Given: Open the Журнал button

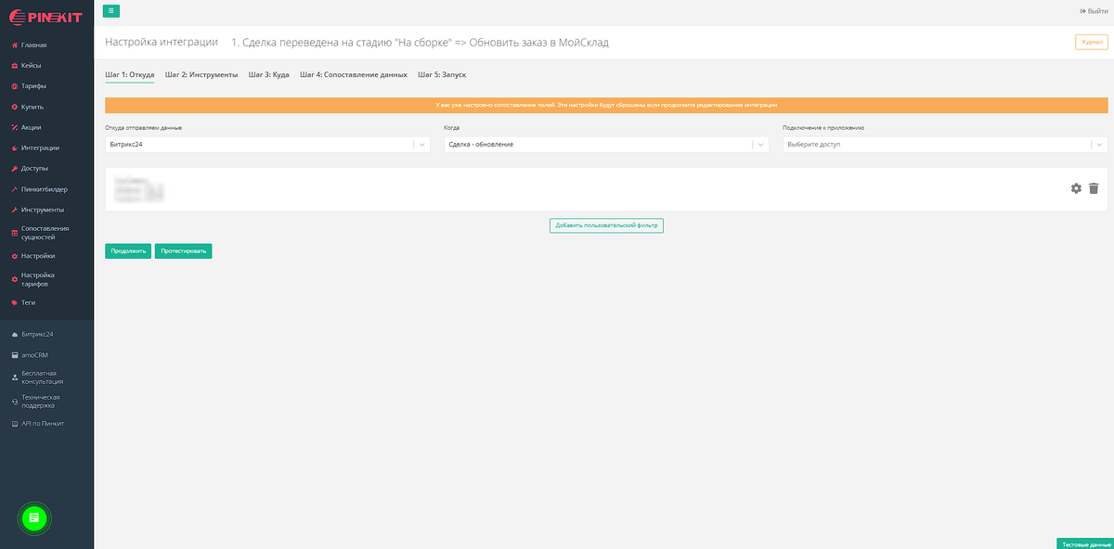Looking at the screenshot, I should [1091, 42].
